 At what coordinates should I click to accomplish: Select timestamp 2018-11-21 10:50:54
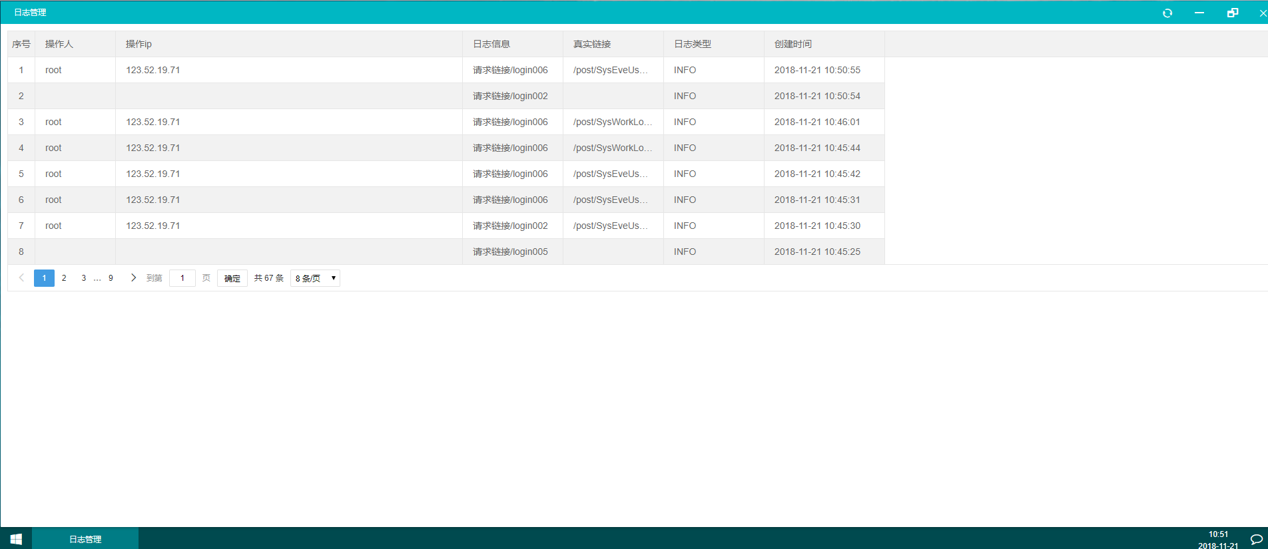pos(817,96)
